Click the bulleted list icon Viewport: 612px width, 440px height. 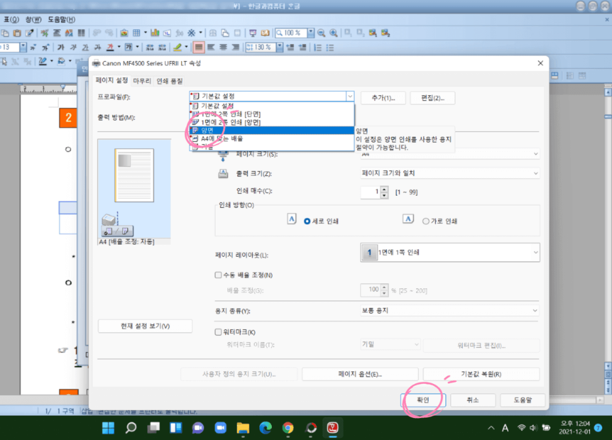click(x=330, y=47)
